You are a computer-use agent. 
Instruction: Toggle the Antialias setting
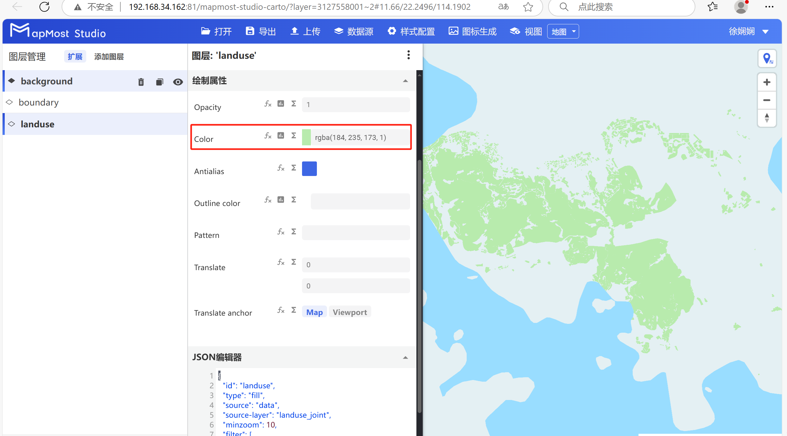coord(309,169)
